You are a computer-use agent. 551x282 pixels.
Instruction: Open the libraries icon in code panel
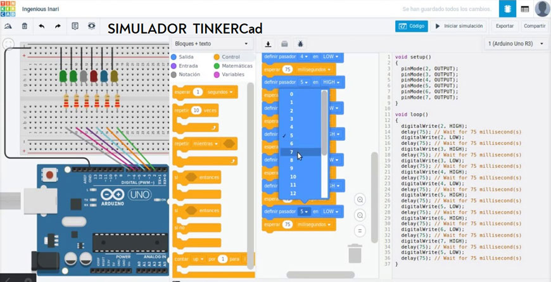pos(284,44)
